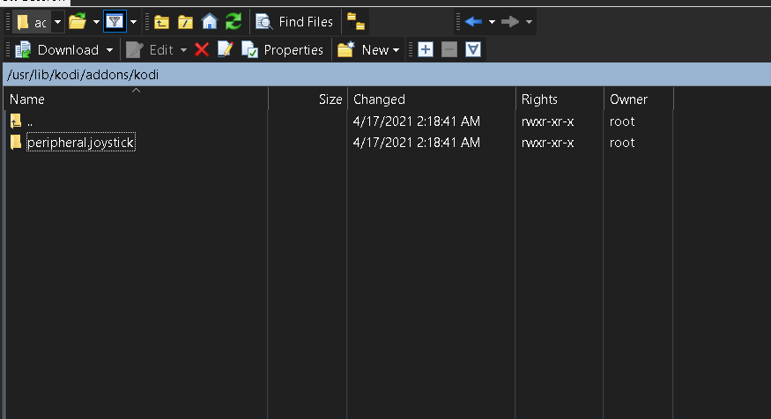Navigate back with the blue arrow
The height and width of the screenshot is (419, 771).
474,22
